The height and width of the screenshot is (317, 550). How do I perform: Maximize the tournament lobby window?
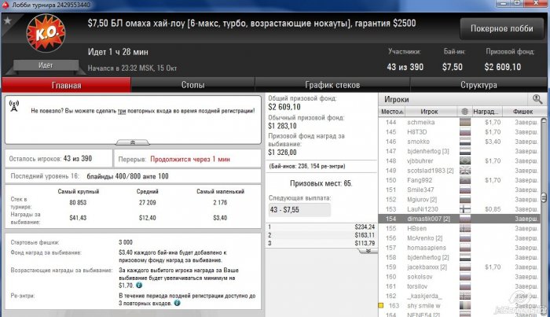tap(517, 3)
